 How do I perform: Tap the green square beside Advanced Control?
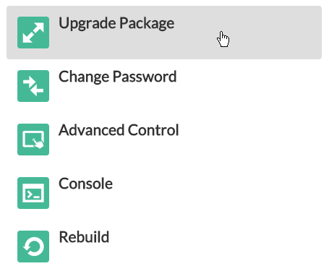tap(33, 140)
